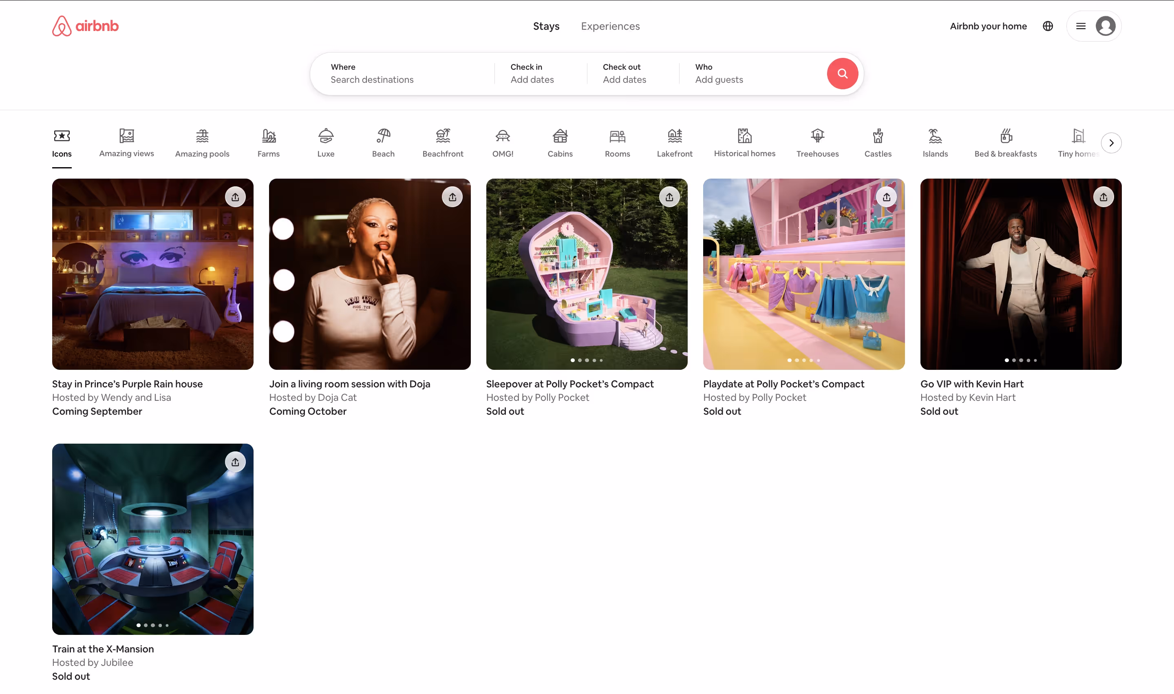1174x694 pixels.
Task: Switch to the Stays tab
Action: pyautogui.click(x=546, y=26)
